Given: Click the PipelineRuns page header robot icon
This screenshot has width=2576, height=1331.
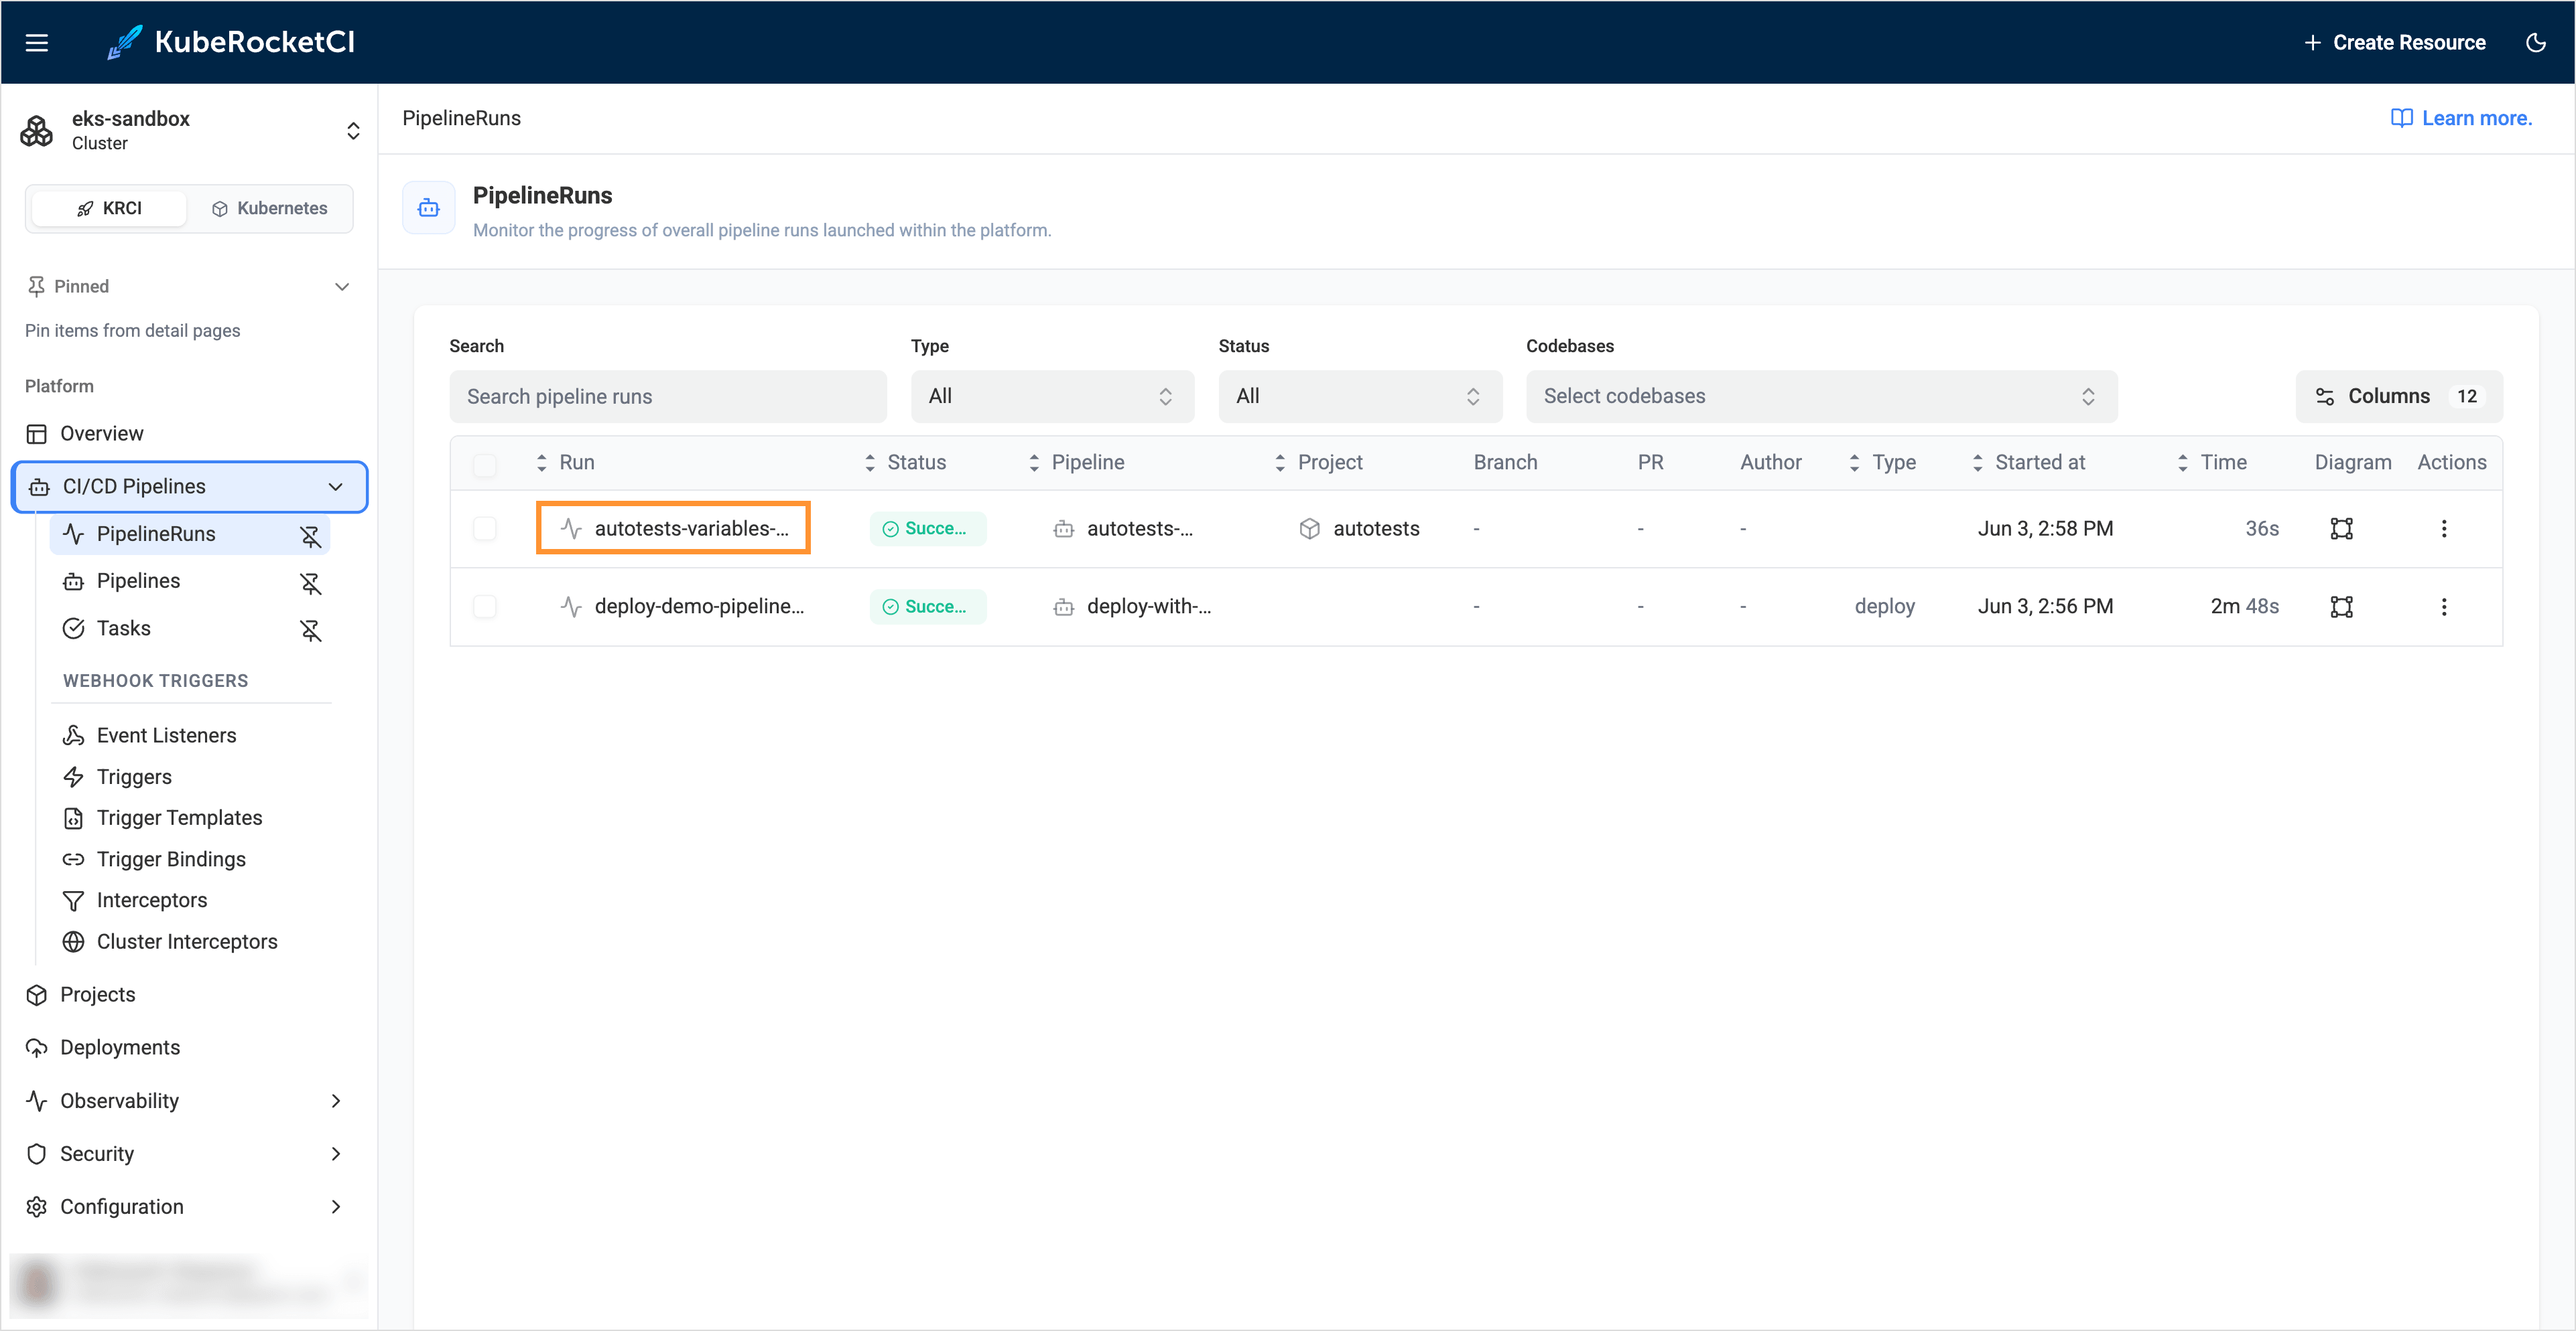Looking at the screenshot, I should pyautogui.click(x=429, y=208).
